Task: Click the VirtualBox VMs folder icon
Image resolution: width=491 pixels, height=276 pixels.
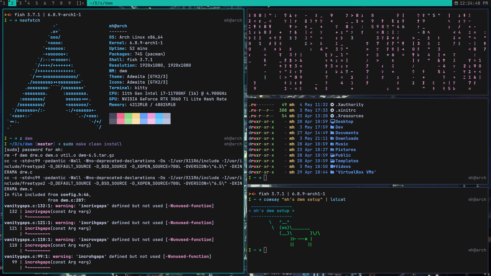Action: [x=332, y=172]
